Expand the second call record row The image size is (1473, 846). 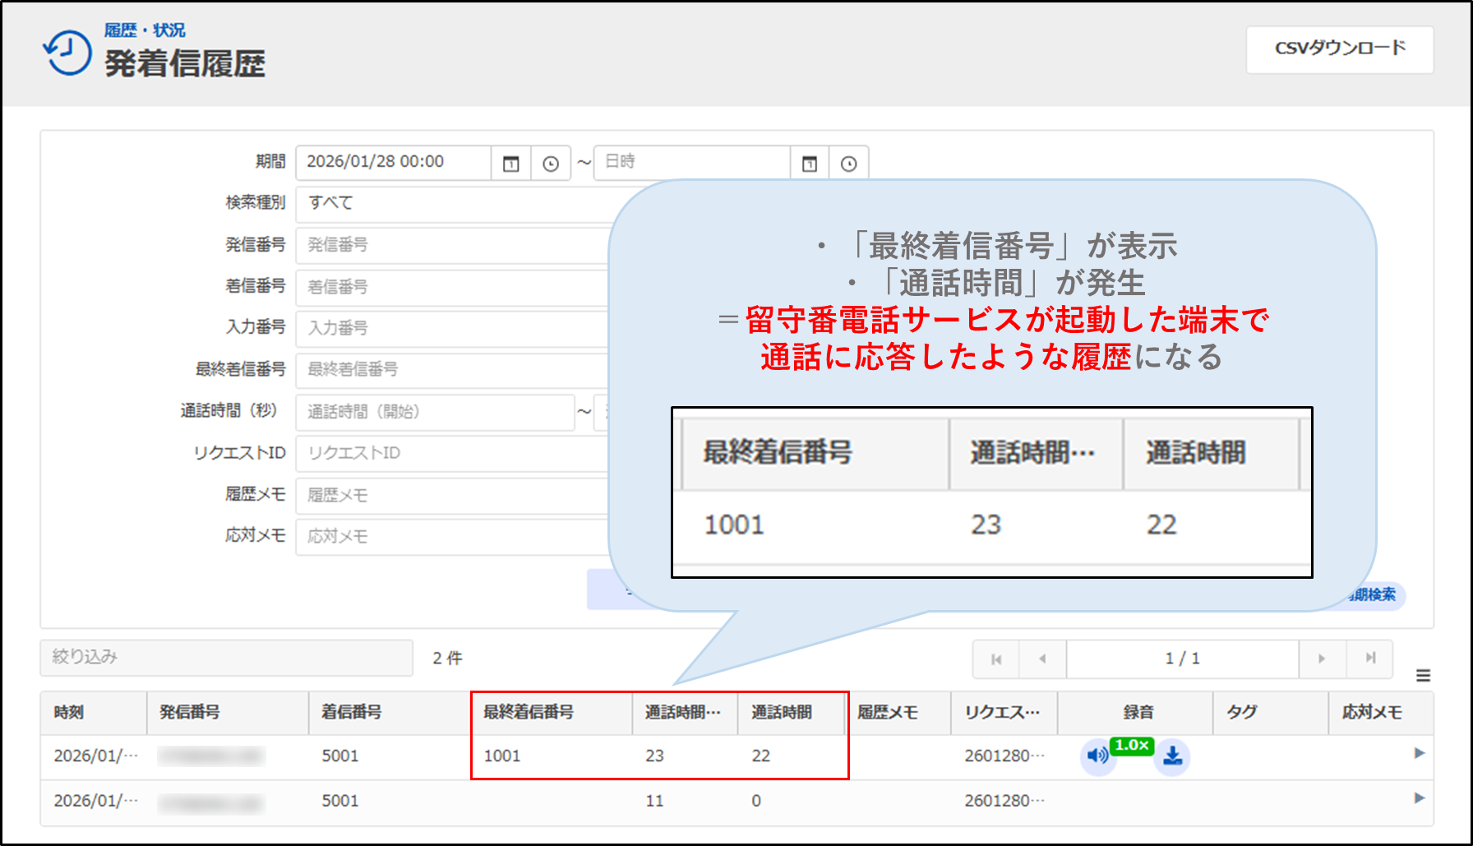pos(1419,798)
